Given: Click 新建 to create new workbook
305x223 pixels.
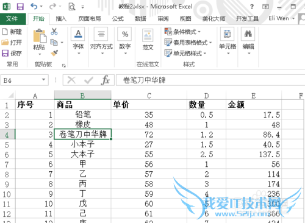Looking at the screenshot, I should 12,32.
